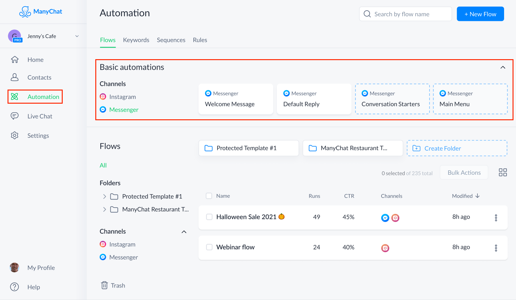Sort by the Runs column header

314,196
